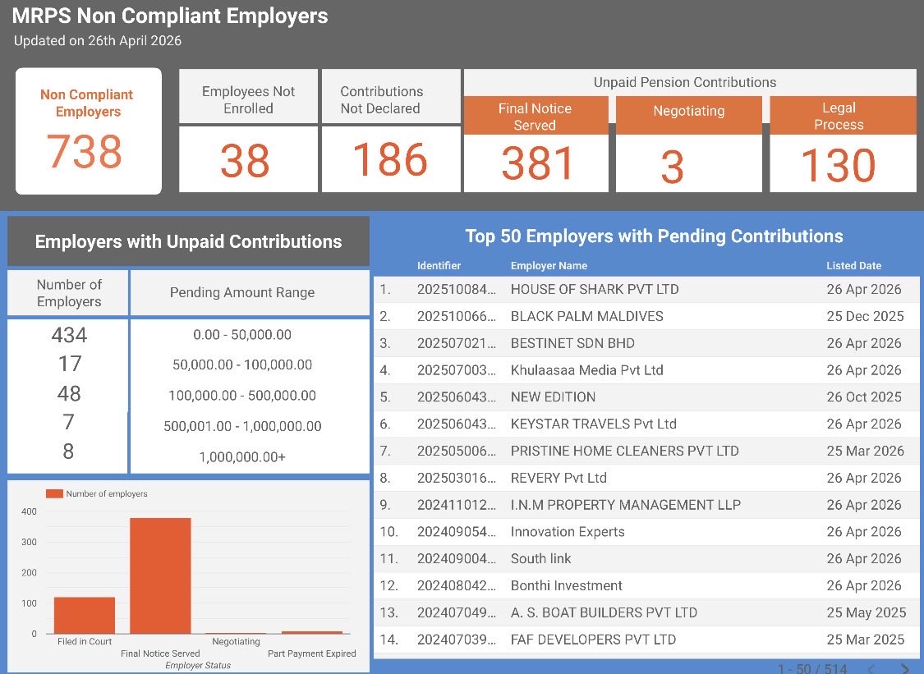
Task: Click the 100,000.00 - 500,000.00 range
Action: click(x=242, y=396)
